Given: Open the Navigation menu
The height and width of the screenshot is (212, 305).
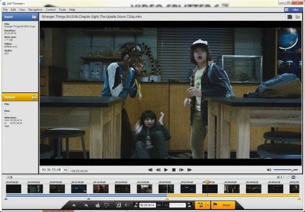Looking at the screenshot, I should 35,9.
